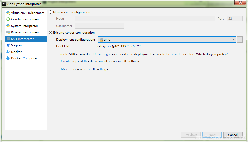
Task: Click the Docker whale icon
Action: pos(8,52)
